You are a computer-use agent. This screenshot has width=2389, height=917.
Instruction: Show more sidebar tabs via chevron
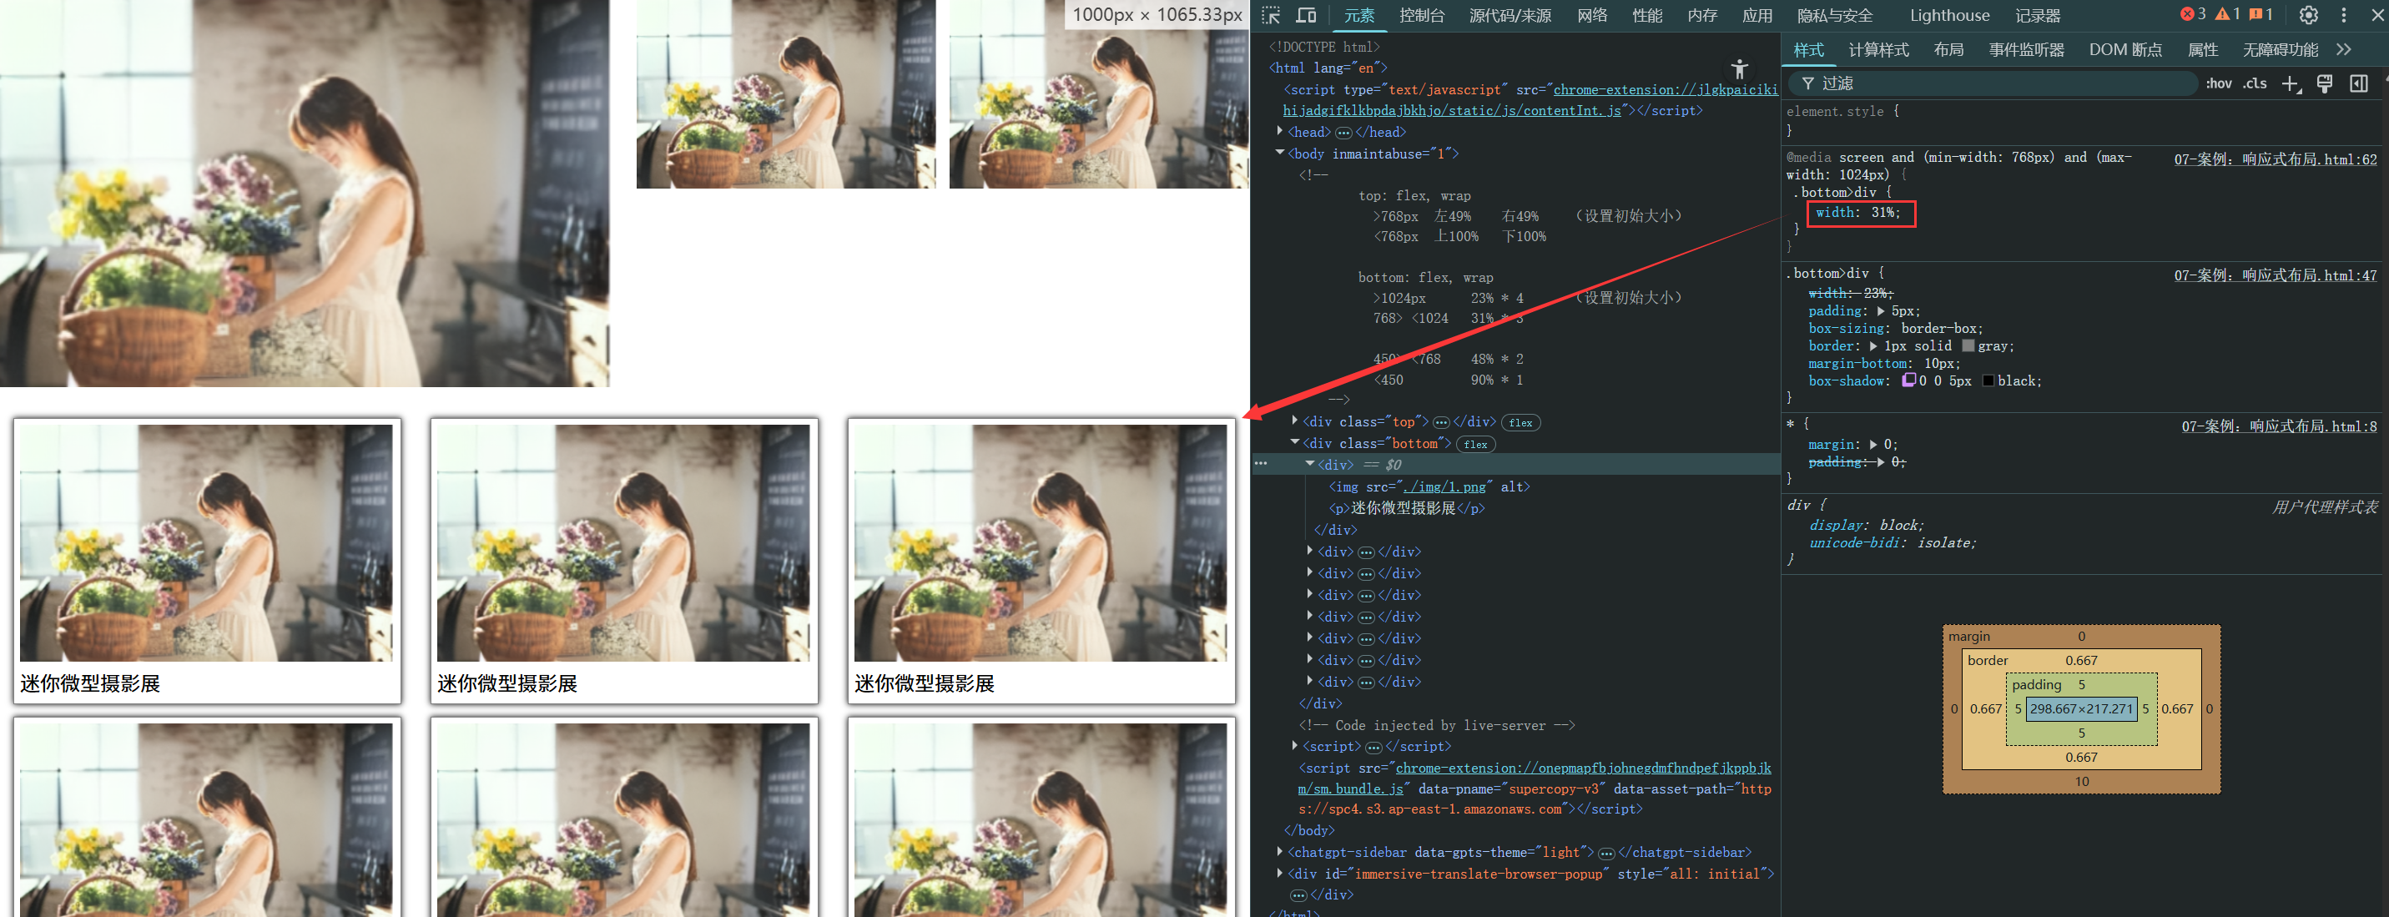[2342, 49]
